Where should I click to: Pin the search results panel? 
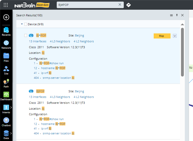tap(177, 15)
